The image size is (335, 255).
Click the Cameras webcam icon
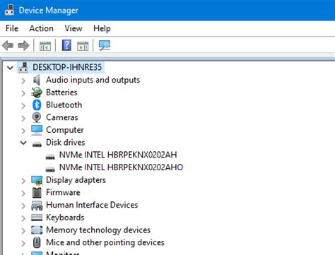37,117
